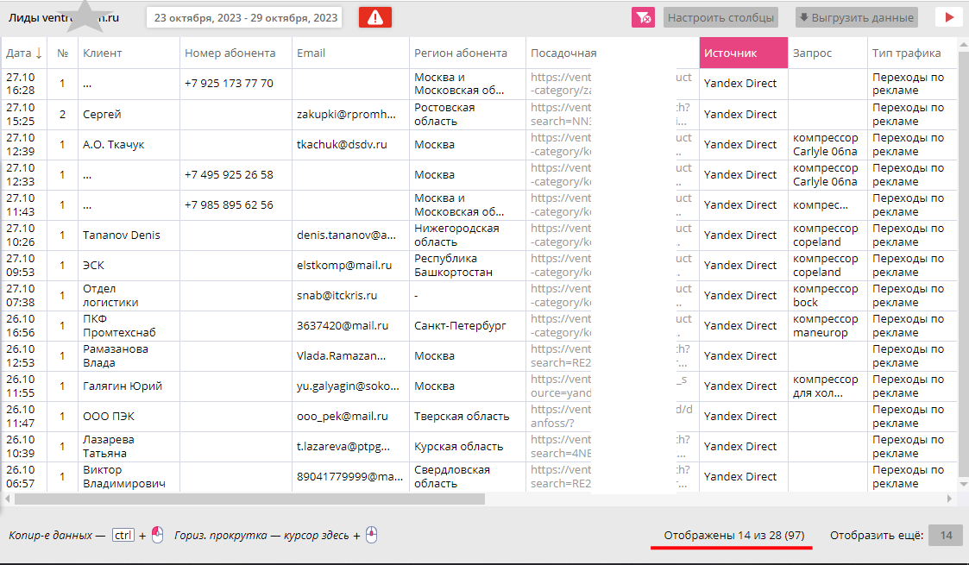Click region Тверская область
969x565 pixels.
click(x=462, y=417)
